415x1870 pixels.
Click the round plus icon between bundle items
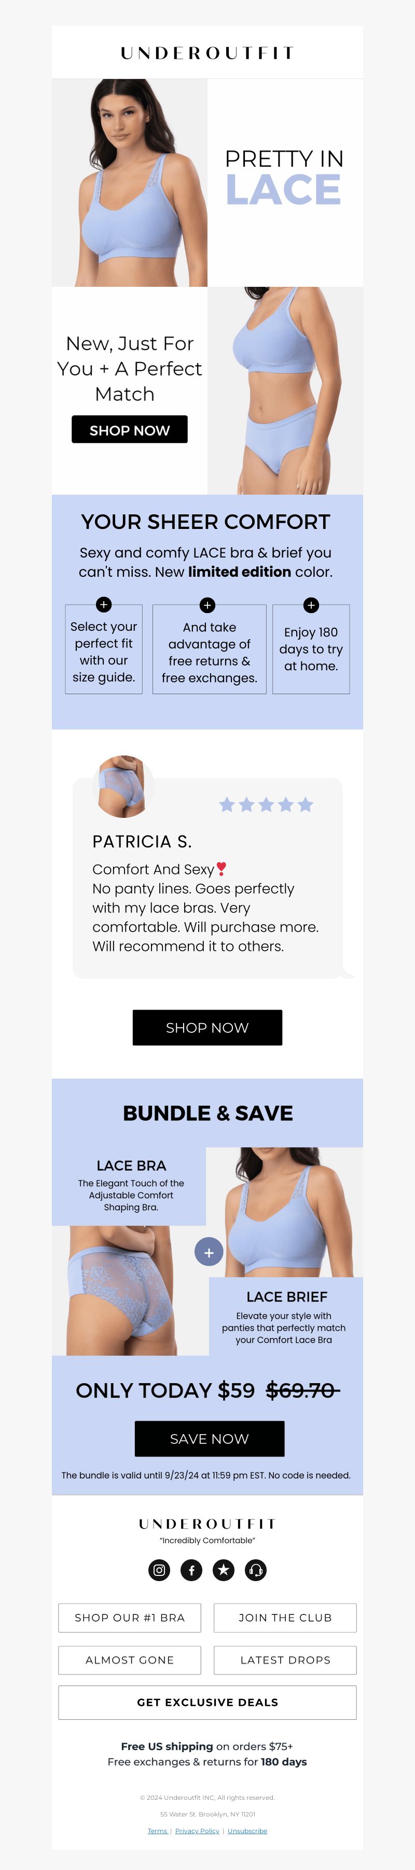point(209,1252)
